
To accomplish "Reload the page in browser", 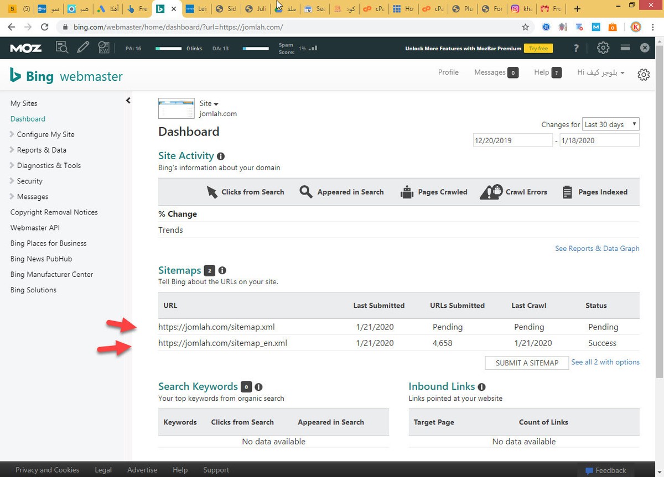I will (x=45, y=27).
